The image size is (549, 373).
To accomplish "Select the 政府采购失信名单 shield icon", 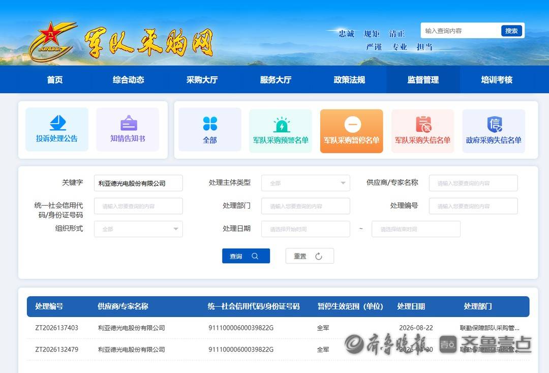I will point(495,125).
